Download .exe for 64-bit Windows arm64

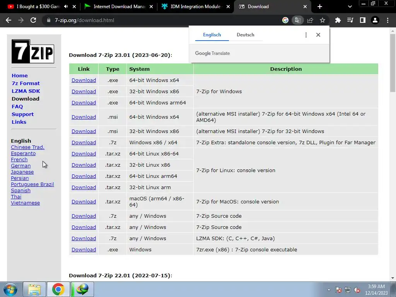coord(84,103)
